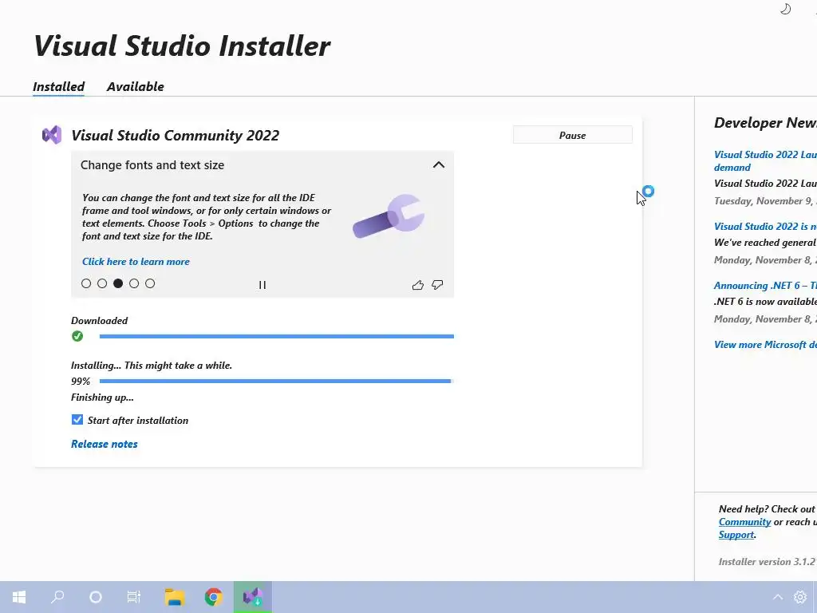Open the Release notes link
The height and width of the screenshot is (613, 817).
pos(105,444)
